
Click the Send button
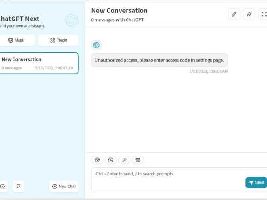(256, 183)
